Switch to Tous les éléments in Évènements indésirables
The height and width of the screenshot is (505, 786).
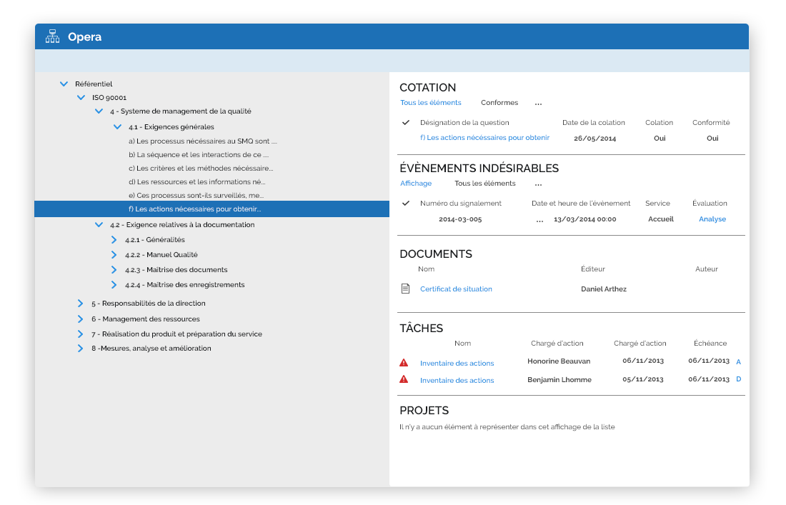[x=484, y=184]
